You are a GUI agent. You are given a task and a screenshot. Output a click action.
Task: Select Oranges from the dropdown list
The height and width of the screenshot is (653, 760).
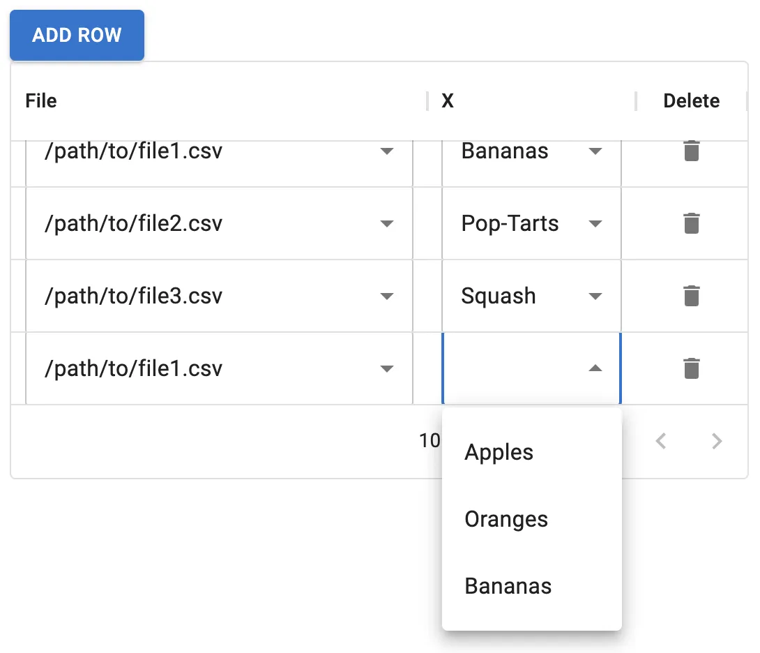click(x=506, y=519)
